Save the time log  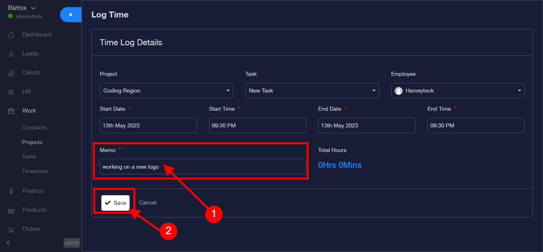click(115, 203)
